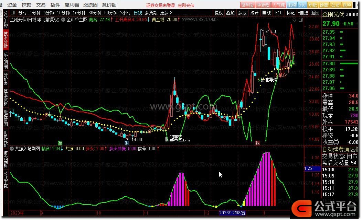Toggle the panel layout icon beside 分时
362x220 pixels.
pos(13,13)
